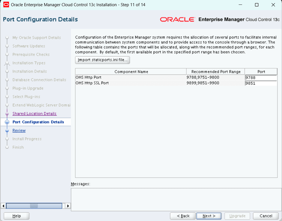Screen dimensions: 282x221
Task: Click the Oracle installer icon in title bar
Action: tap(6, 5)
